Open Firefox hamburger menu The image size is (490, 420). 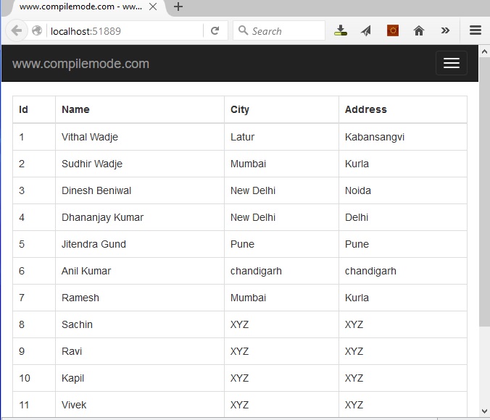(x=476, y=30)
